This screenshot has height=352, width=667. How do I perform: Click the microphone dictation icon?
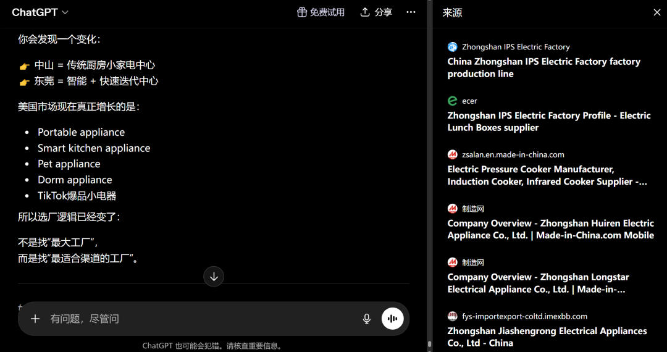click(367, 319)
